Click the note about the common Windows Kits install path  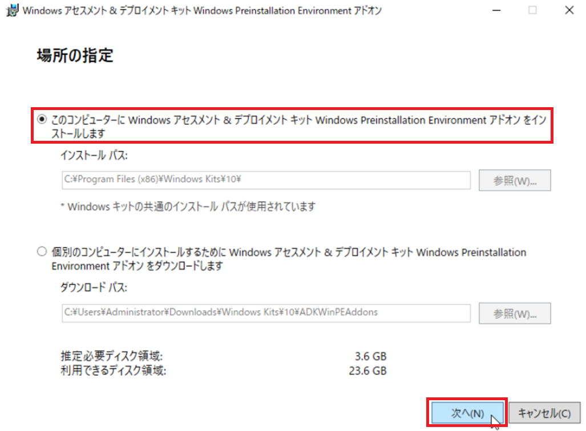[188, 206]
